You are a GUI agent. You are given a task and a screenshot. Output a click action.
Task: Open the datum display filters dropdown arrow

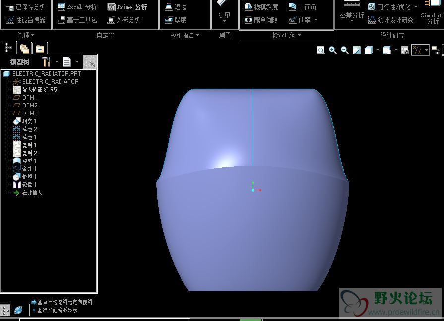[426, 51]
